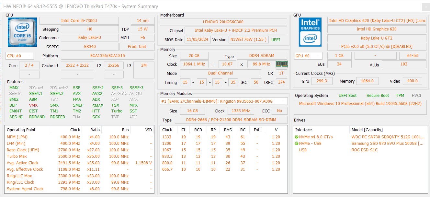Click the HVCI status label
The width and height of the screenshot is (430, 197).
tap(417, 96)
